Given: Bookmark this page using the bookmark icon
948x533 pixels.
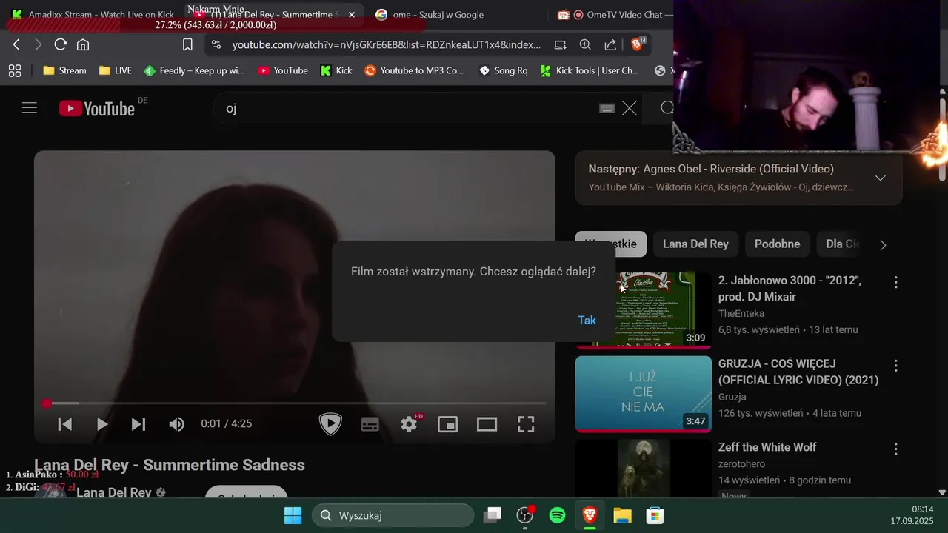Looking at the screenshot, I should (x=187, y=44).
